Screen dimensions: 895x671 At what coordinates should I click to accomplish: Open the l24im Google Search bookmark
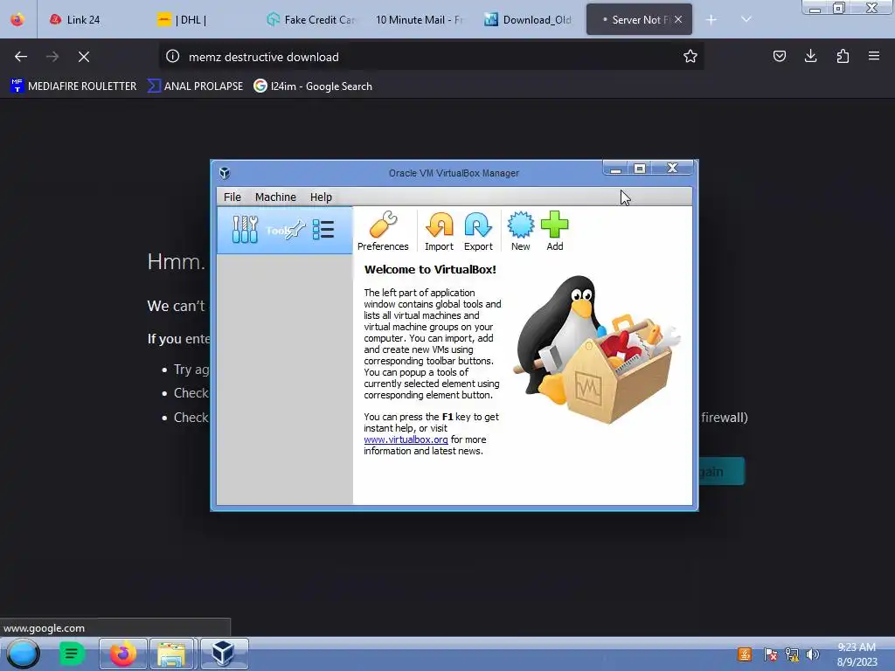coord(313,86)
